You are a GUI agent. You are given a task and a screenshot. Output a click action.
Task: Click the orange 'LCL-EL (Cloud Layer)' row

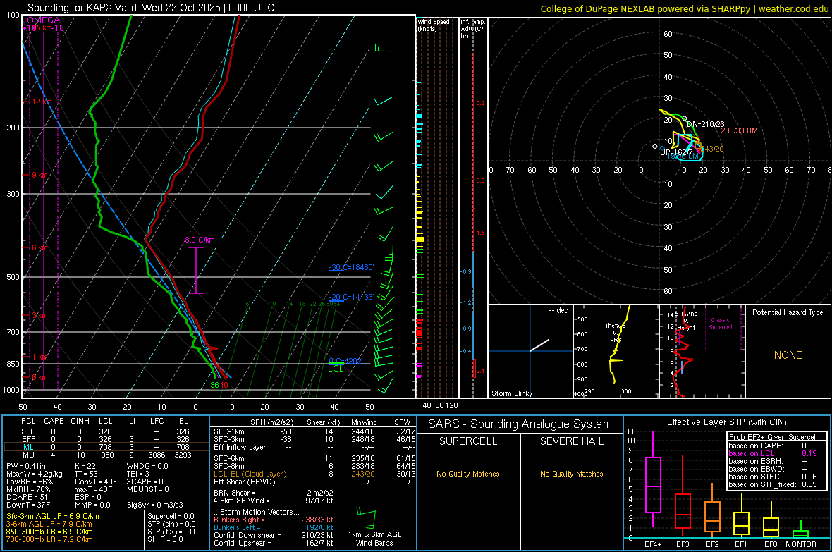(314, 474)
